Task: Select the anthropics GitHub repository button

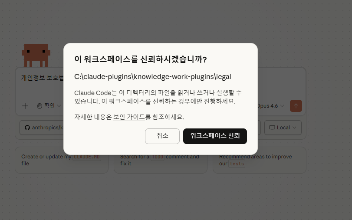Action: click(42, 128)
